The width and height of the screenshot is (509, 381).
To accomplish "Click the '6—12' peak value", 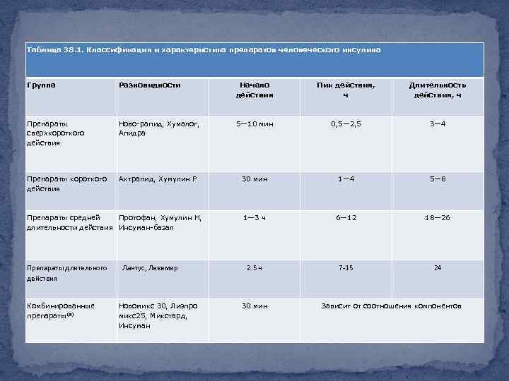I will pyautogui.click(x=346, y=218).
